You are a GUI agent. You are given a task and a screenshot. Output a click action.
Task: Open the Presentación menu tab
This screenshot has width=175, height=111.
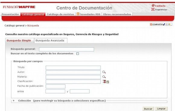click(10, 14)
